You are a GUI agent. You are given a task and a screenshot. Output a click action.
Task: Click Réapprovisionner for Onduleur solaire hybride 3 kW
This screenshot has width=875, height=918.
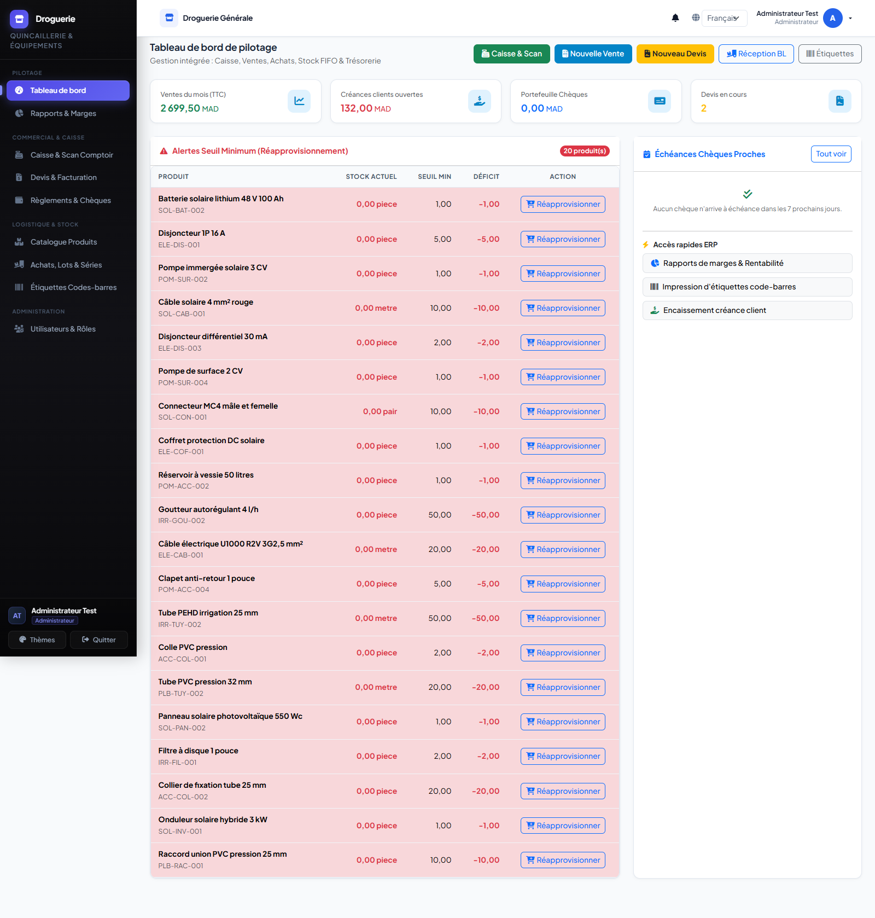563,826
